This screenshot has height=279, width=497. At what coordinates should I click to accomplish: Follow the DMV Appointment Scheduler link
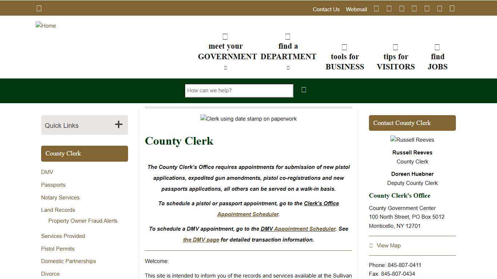coord(298,229)
